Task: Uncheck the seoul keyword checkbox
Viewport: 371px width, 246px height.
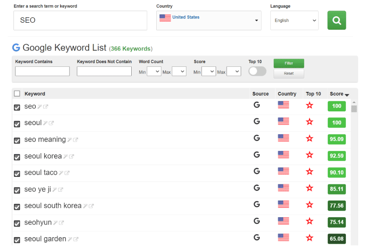Action: [17, 124]
